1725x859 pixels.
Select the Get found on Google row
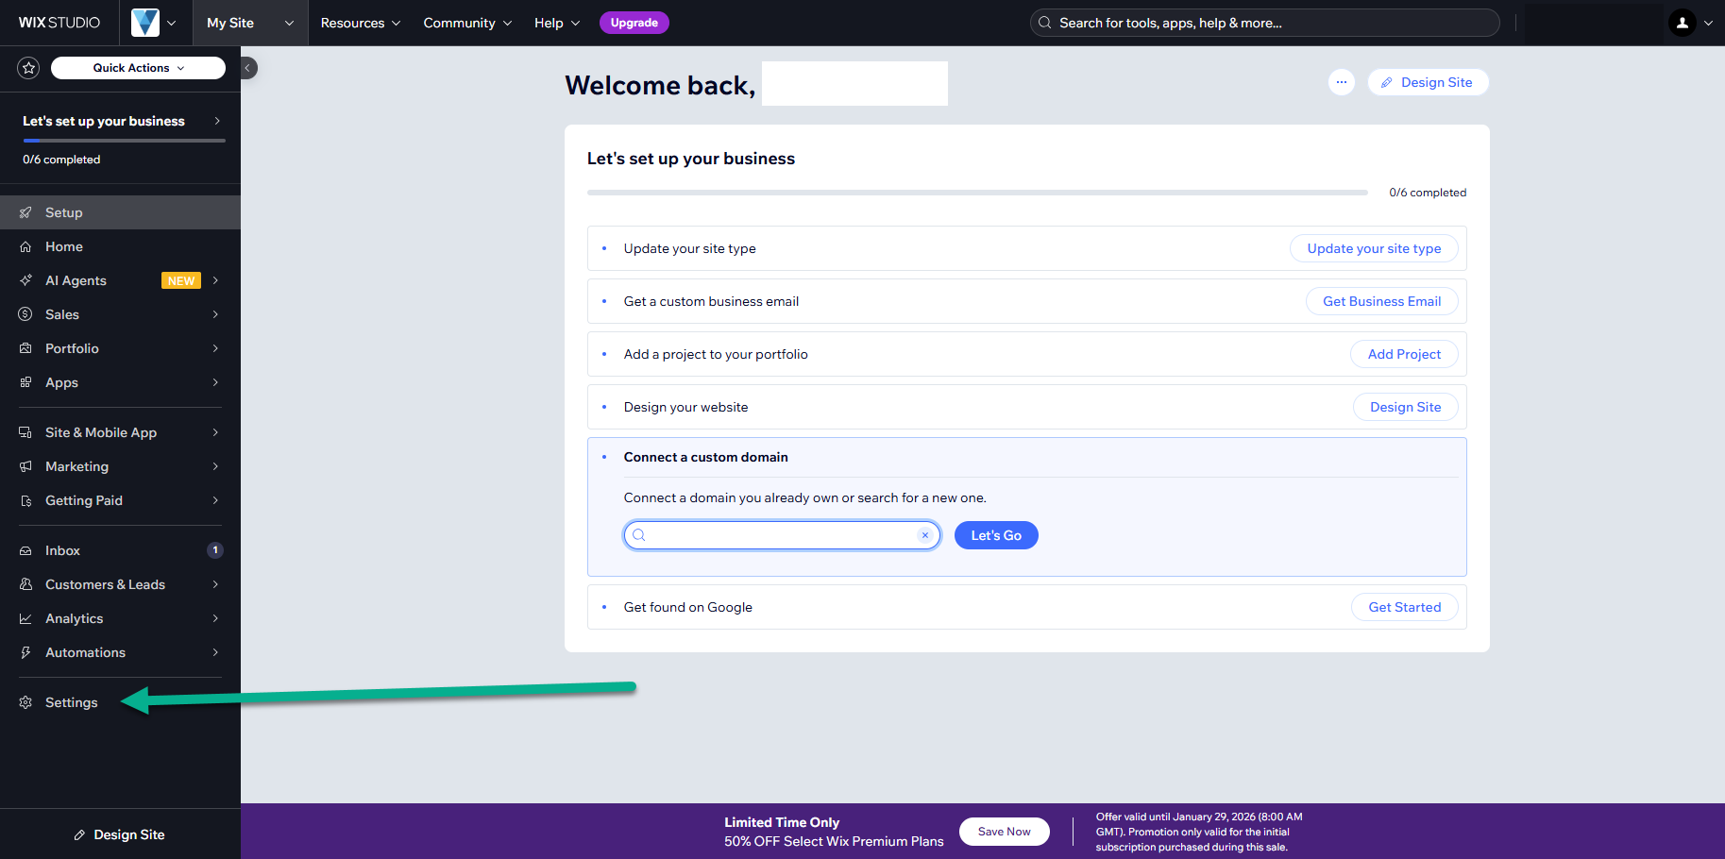[x=1026, y=607]
